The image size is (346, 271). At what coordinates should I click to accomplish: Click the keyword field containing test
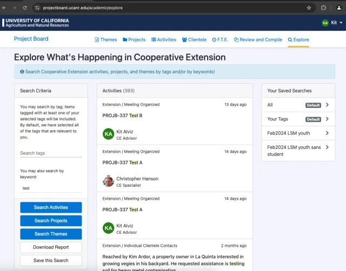click(x=51, y=188)
